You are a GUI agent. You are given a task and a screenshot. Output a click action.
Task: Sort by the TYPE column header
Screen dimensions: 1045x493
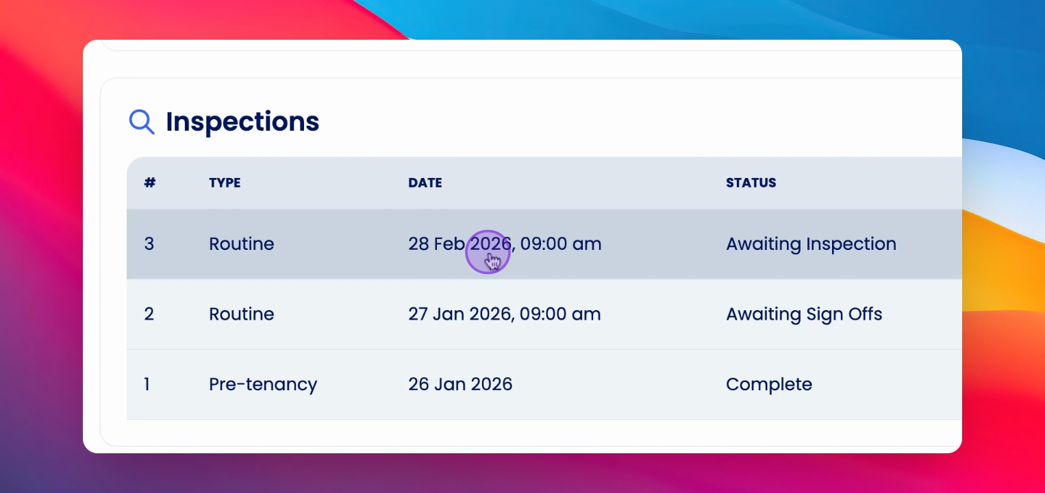coord(225,183)
